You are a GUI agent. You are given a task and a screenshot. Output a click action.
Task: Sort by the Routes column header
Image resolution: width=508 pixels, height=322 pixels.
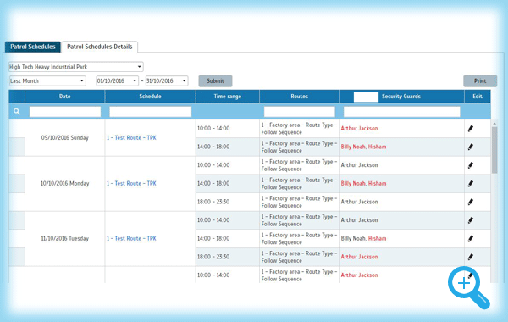tap(300, 97)
